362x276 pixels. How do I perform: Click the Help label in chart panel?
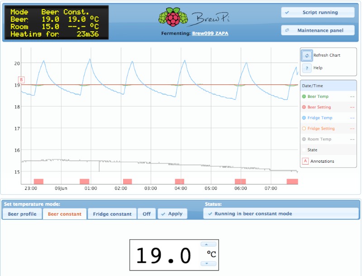(318, 68)
